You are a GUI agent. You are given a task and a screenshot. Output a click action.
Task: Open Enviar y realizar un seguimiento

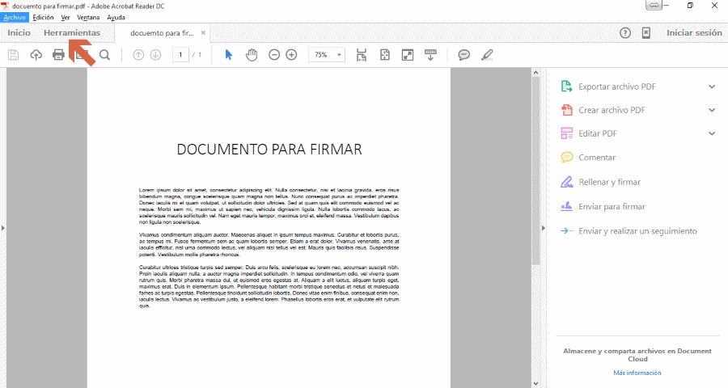pyautogui.click(x=637, y=230)
